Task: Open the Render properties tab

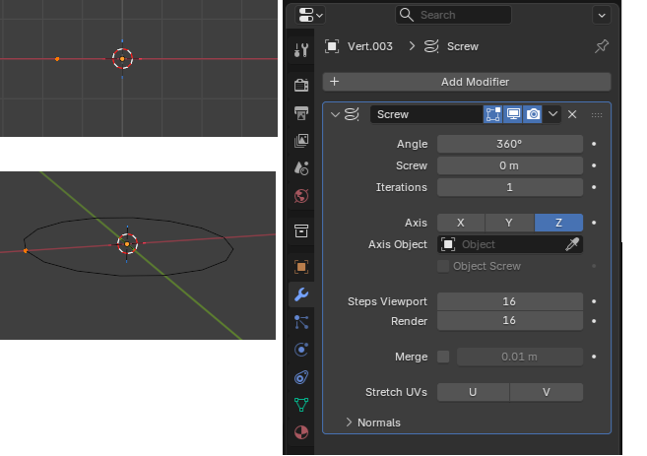Action: pos(302,86)
